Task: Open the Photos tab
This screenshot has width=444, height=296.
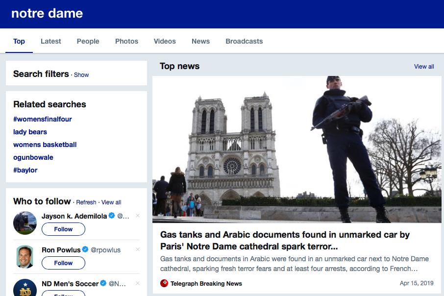Action: [126, 41]
